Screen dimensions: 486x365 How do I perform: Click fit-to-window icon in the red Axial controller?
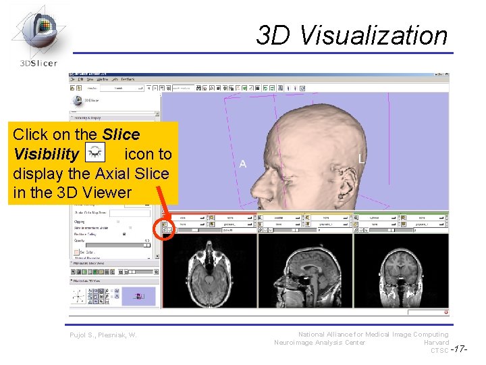point(175,230)
